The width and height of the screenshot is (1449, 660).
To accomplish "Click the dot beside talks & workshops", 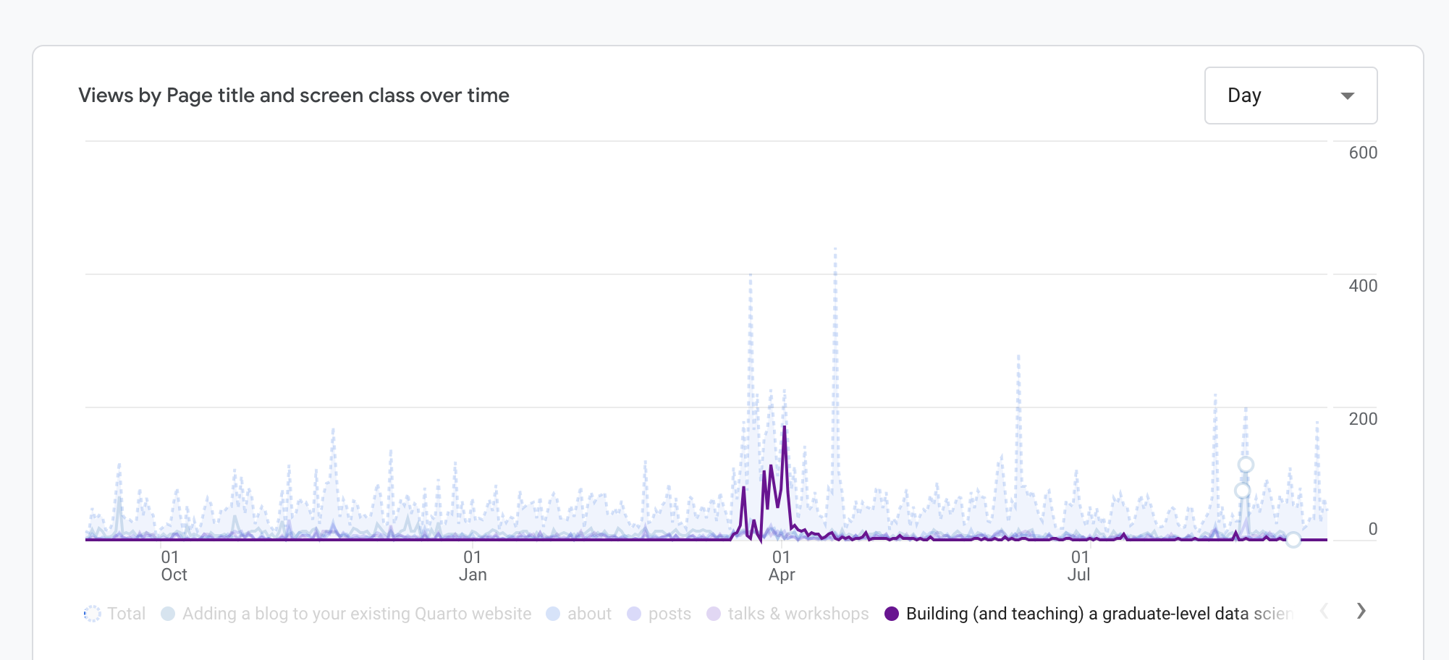I will [x=714, y=614].
